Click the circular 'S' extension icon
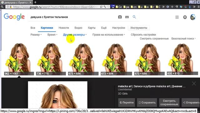200x113 pixels. 167,7
